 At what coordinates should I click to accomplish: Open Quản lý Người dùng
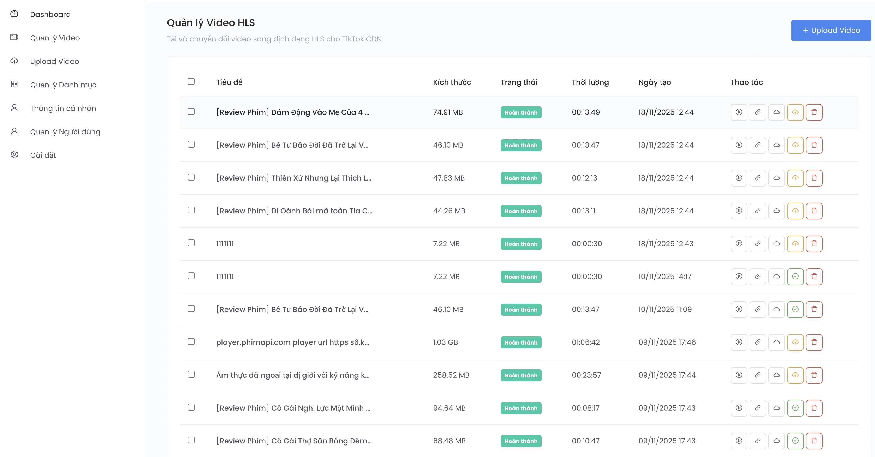coord(65,131)
